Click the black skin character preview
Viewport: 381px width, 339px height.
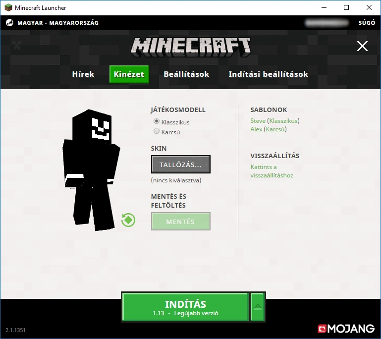point(91,170)
